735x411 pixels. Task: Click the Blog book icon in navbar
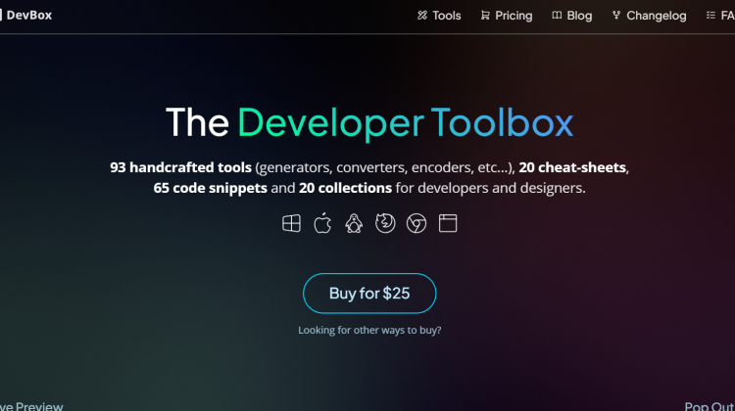point(557,16)
